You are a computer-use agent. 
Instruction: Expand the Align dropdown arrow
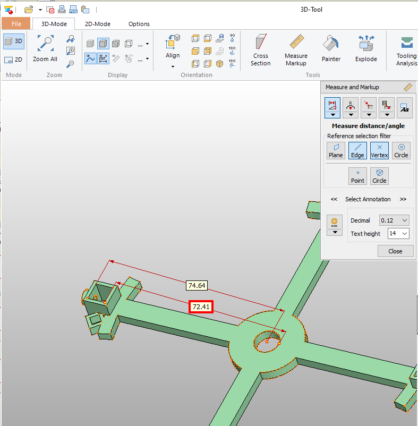(x=173, y=67)
